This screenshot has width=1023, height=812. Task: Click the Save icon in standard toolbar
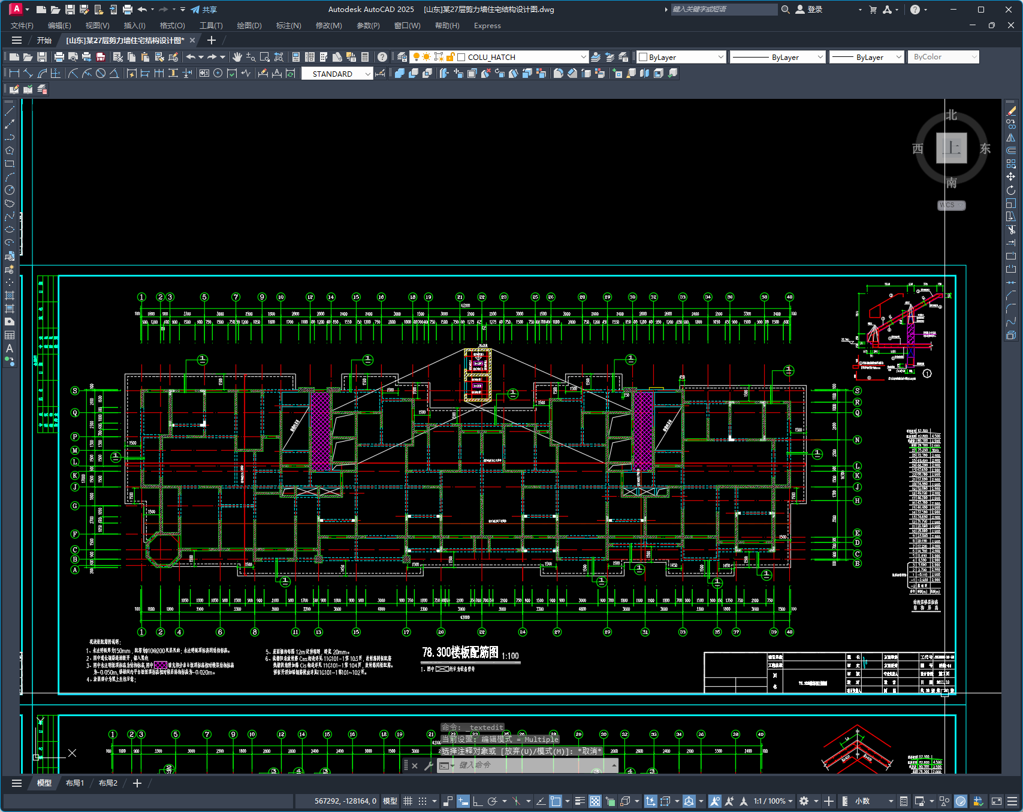[x=42, y=57]
